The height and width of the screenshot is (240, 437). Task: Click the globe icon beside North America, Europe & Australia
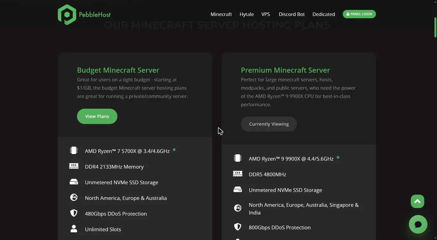click(74, 197)
